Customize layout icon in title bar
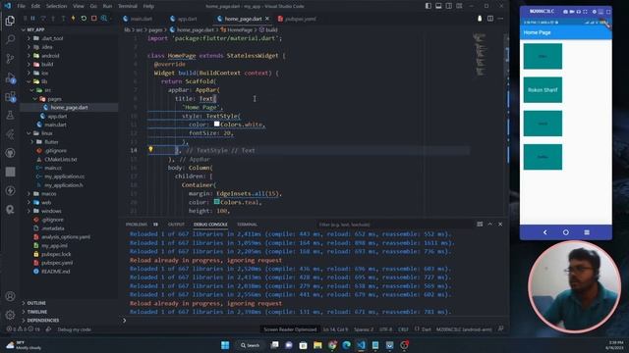Viewport: 629px width, 353px height. tap(459, 6)
